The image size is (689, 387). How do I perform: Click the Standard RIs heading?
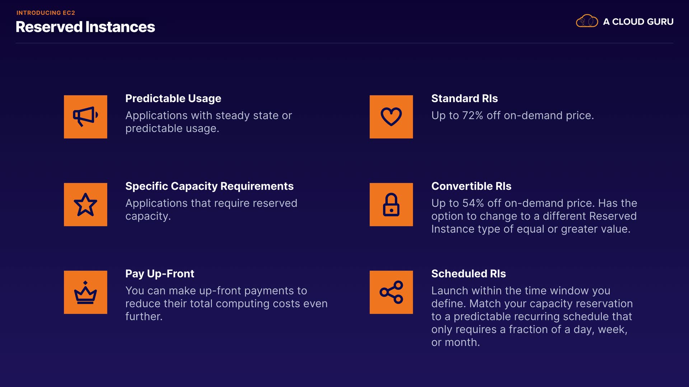coord(464,98)
